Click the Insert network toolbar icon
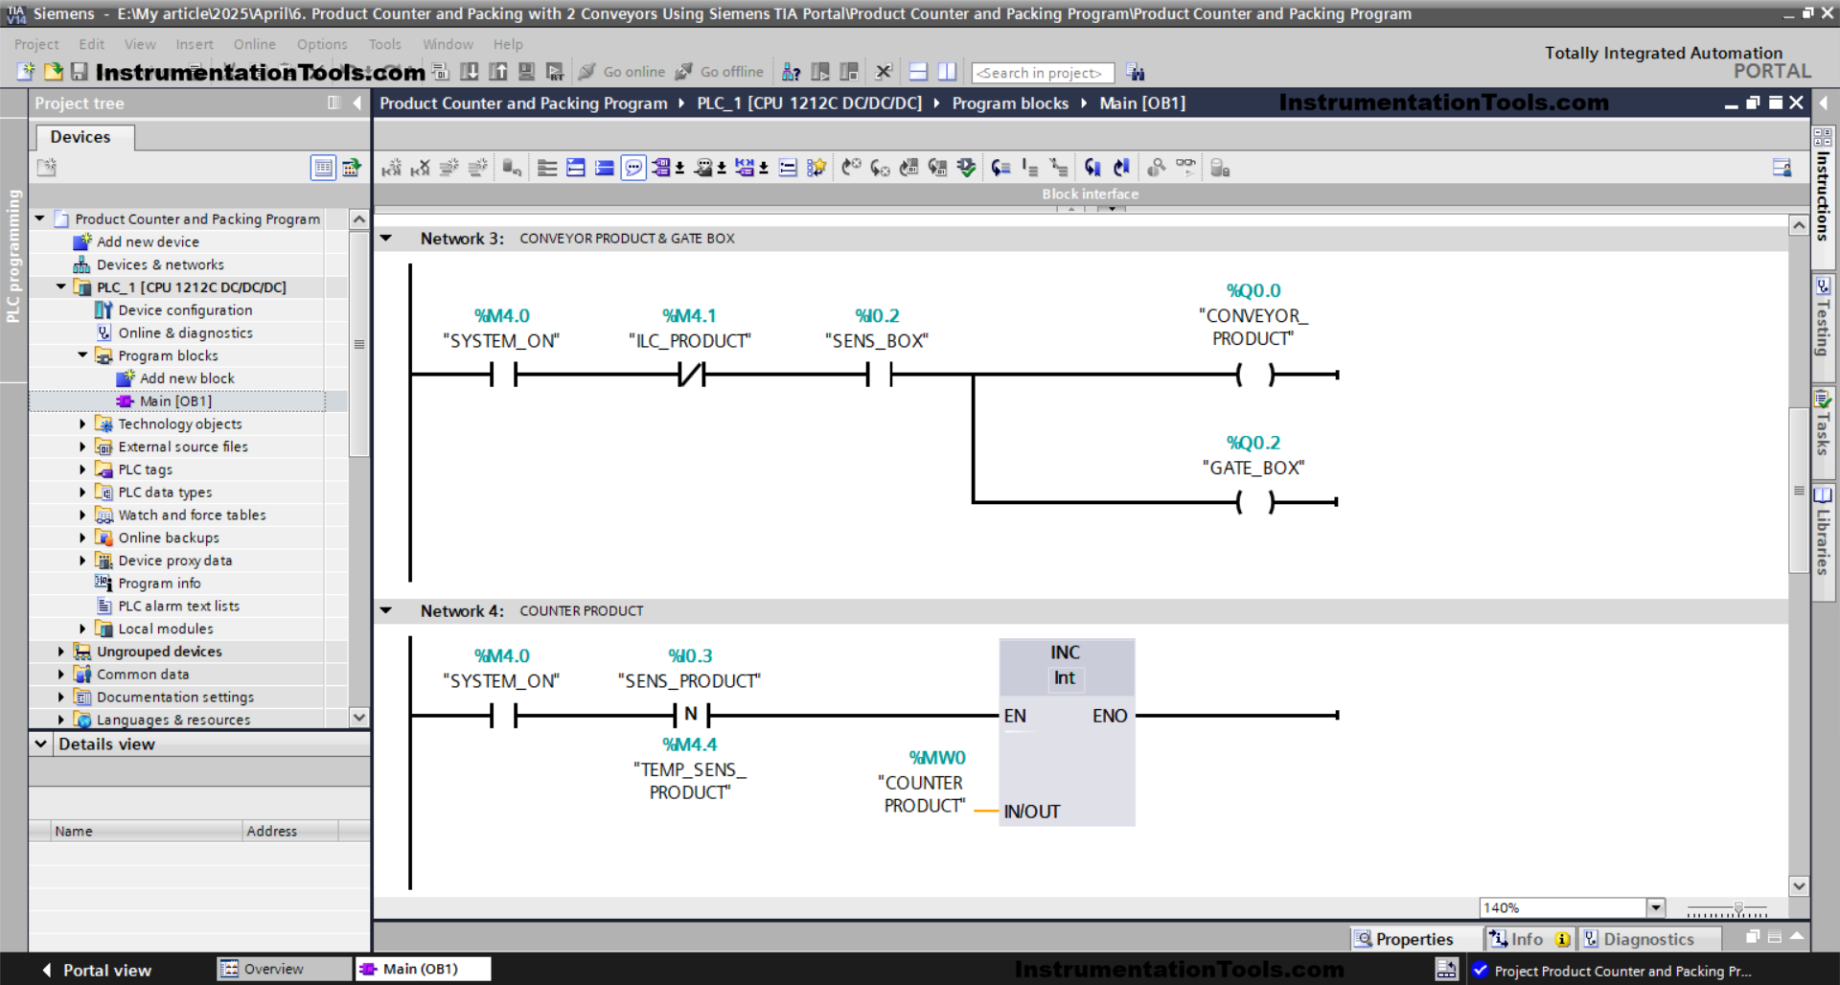1840x985 pixels. (391, 169)
